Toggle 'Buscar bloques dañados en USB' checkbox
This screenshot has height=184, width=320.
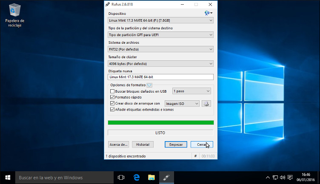pyautogui.click(x=112, y=91)
